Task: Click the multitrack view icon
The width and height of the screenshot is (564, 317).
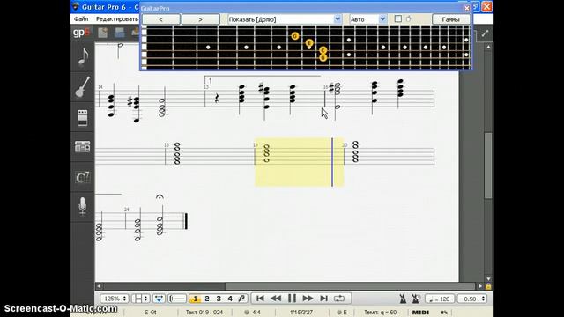Action: pyautogui.click(x=159, y=299)
